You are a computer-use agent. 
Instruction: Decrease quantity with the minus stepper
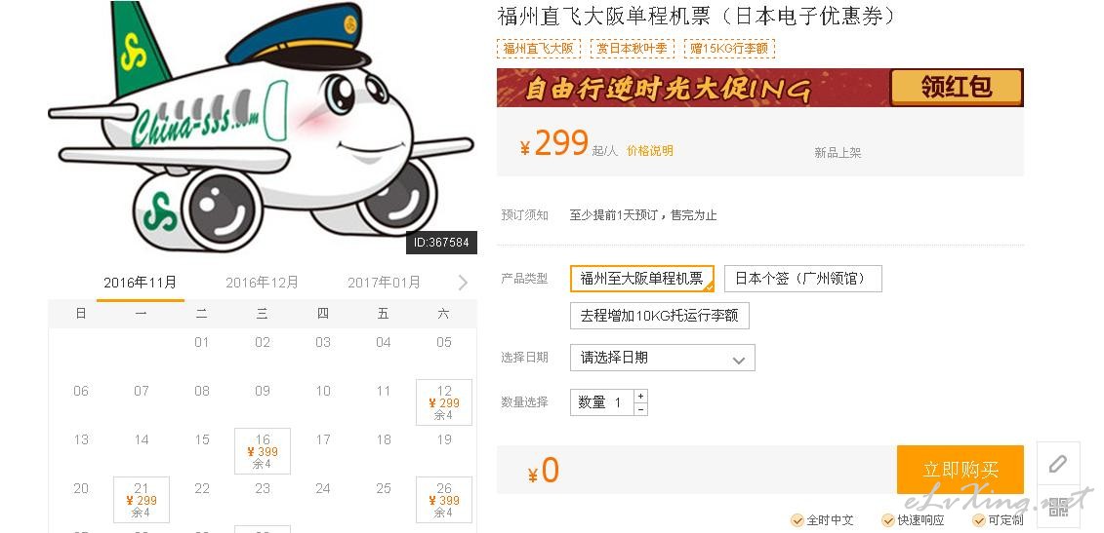640,408
